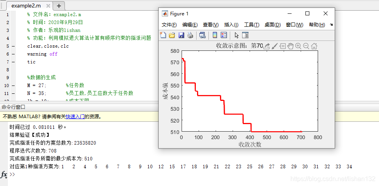379x186 pixels.
Task: Enable data tips icon above plot
Action: tap(283, 46)
